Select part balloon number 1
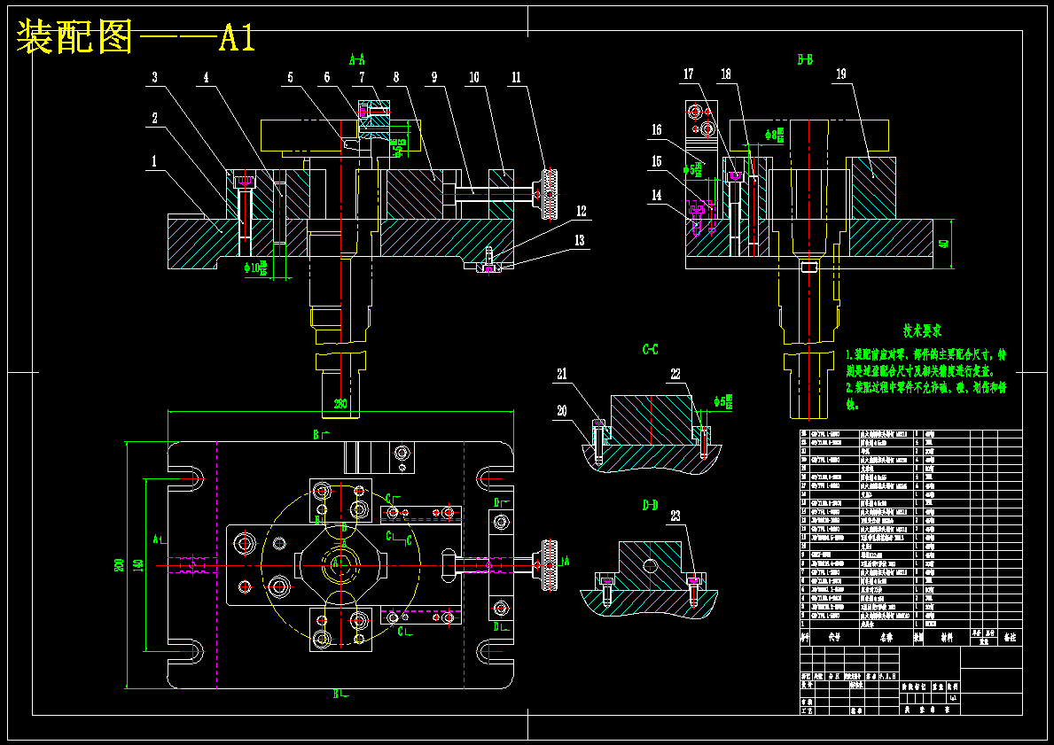This screenshot has width=1054, height=745. pos(154,161)
